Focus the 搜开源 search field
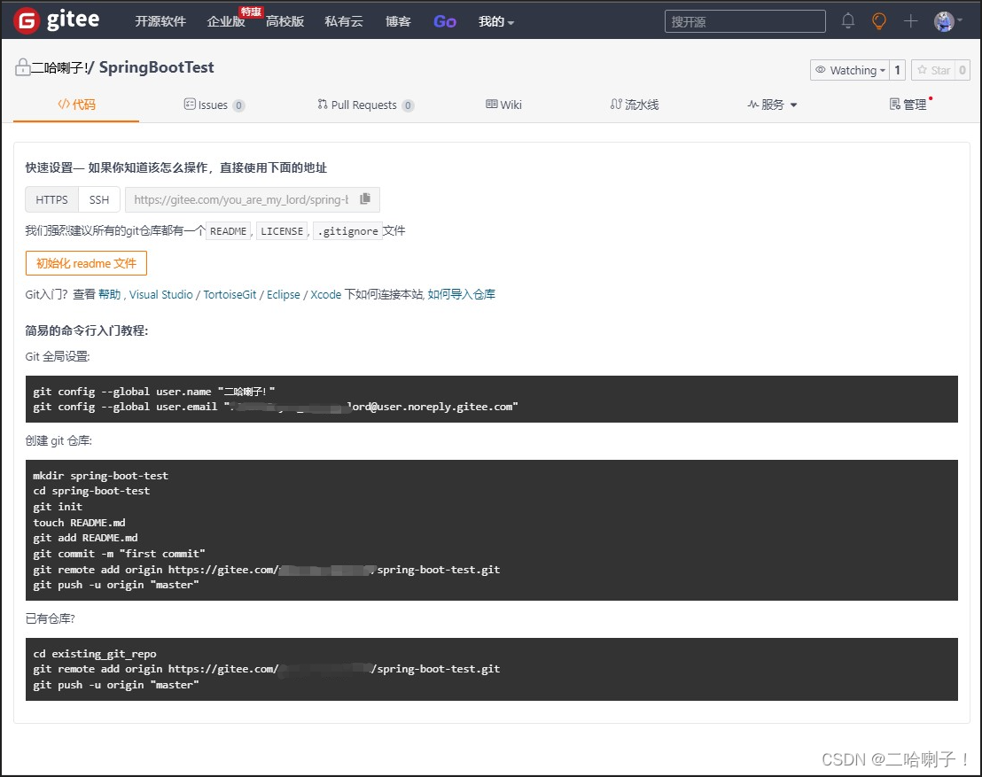Viewport: 982px width, 777px height. click(x=744, y=21)
